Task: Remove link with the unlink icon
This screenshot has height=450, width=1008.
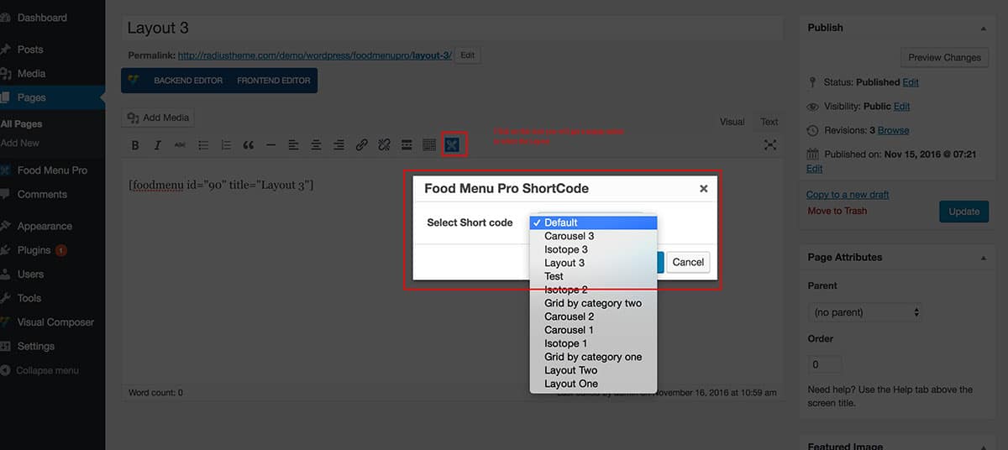Action: [x=384, y=145]
